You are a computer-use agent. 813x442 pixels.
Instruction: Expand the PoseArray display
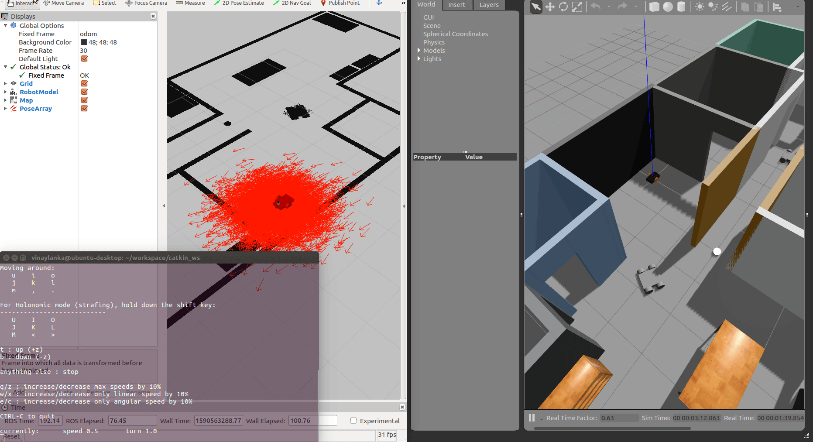click(5, 108)
